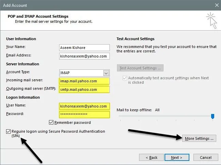
Task: Toggle Require logon using Secure Password Authentication
Action: tap(8, 131)
